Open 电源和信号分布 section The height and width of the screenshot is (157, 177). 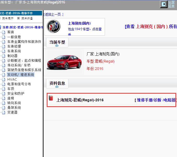19,84
